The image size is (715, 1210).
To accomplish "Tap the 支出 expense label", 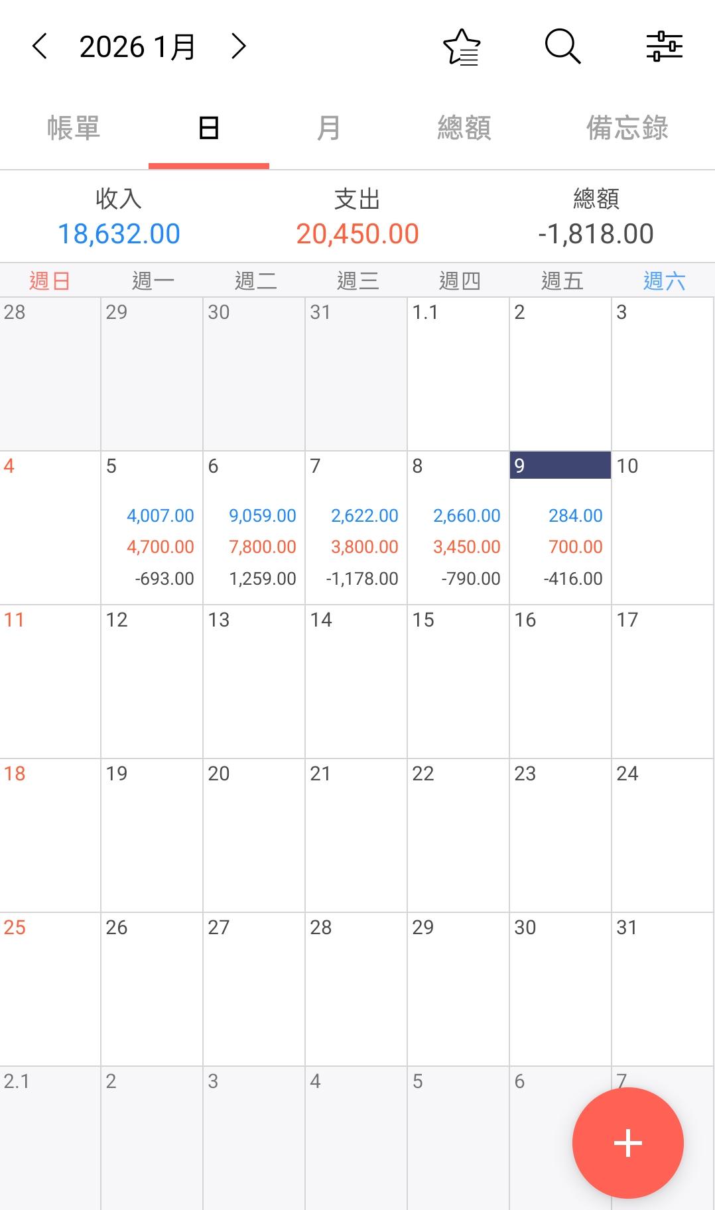I will [x=357, y=198].
